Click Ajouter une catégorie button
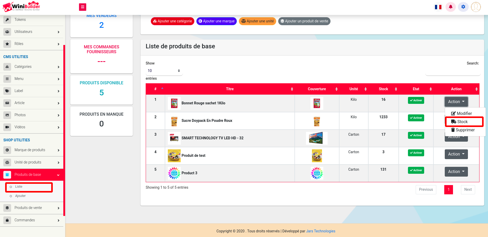The width and height of the screenshot is (488, 237). point(172,21)
